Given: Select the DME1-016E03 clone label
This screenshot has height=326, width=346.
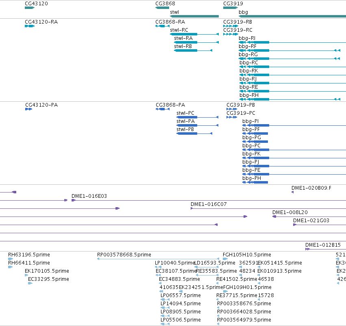Looking at the screenshot, I should pos(89,196).
